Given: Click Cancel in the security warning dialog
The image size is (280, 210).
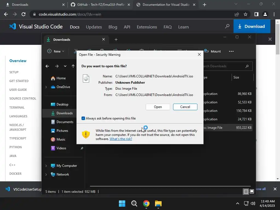Looking at the screenshot, I should (185, 107).
